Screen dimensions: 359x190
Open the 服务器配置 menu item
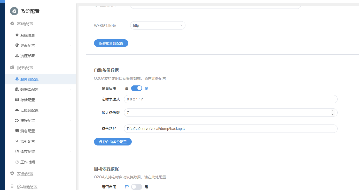coord(40,79)
